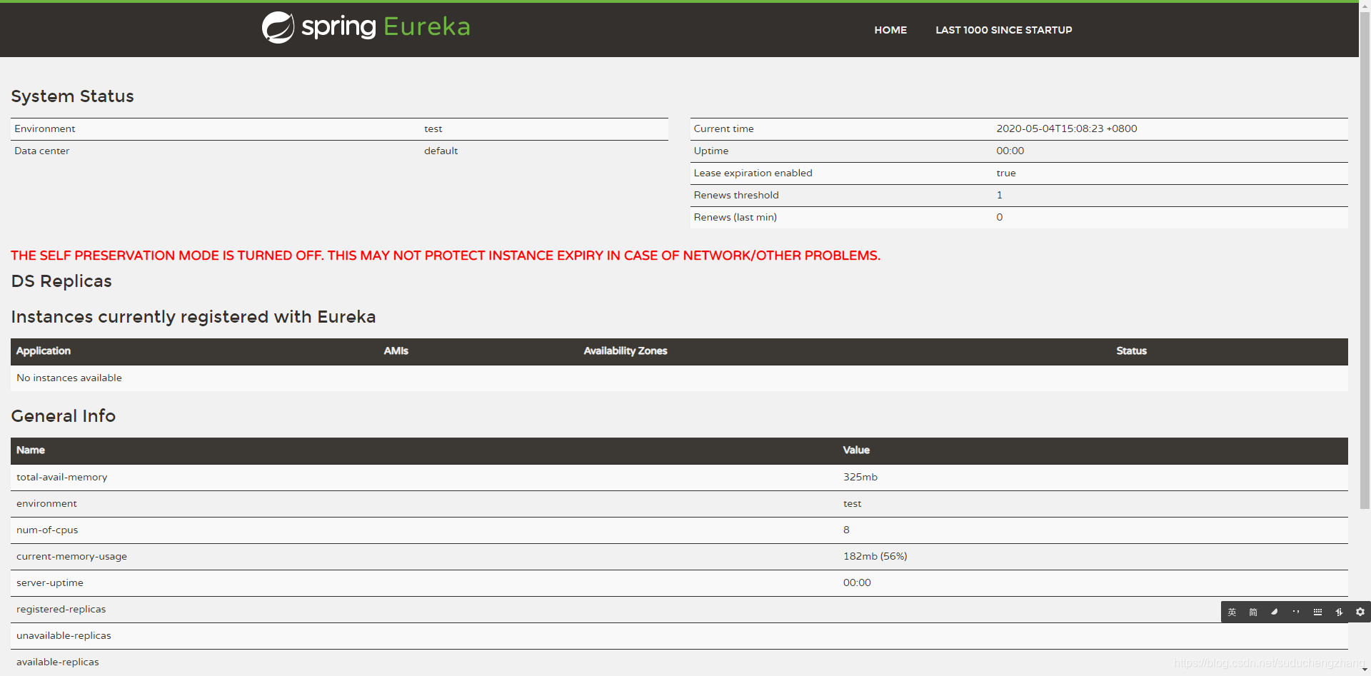Screen dimensions: 1371x676
Task: Click the 'DS Replicas' heading
Action: pos(61,281)
